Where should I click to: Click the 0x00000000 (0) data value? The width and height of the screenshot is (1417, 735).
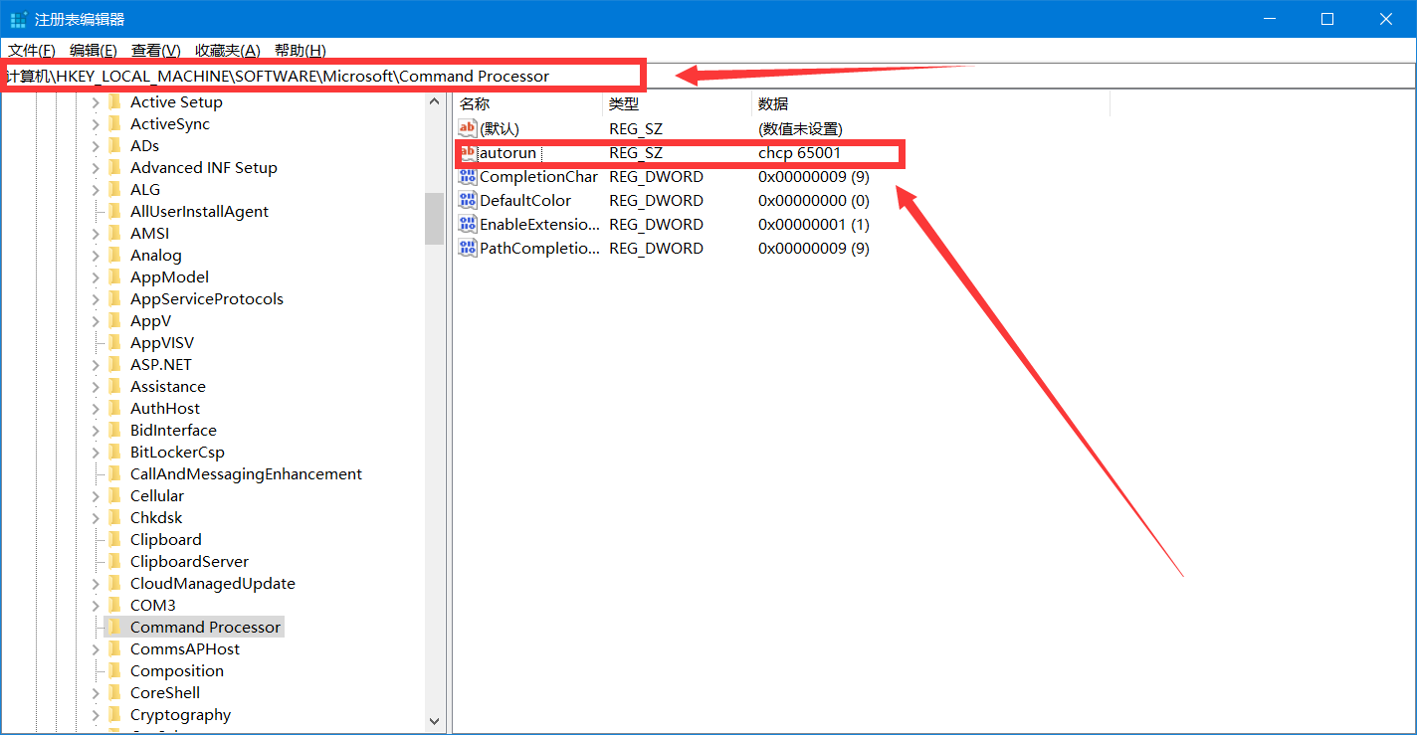point(814,200)
